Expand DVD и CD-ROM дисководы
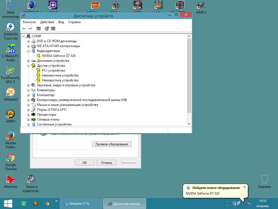278x209 pixels. [28, 41]
